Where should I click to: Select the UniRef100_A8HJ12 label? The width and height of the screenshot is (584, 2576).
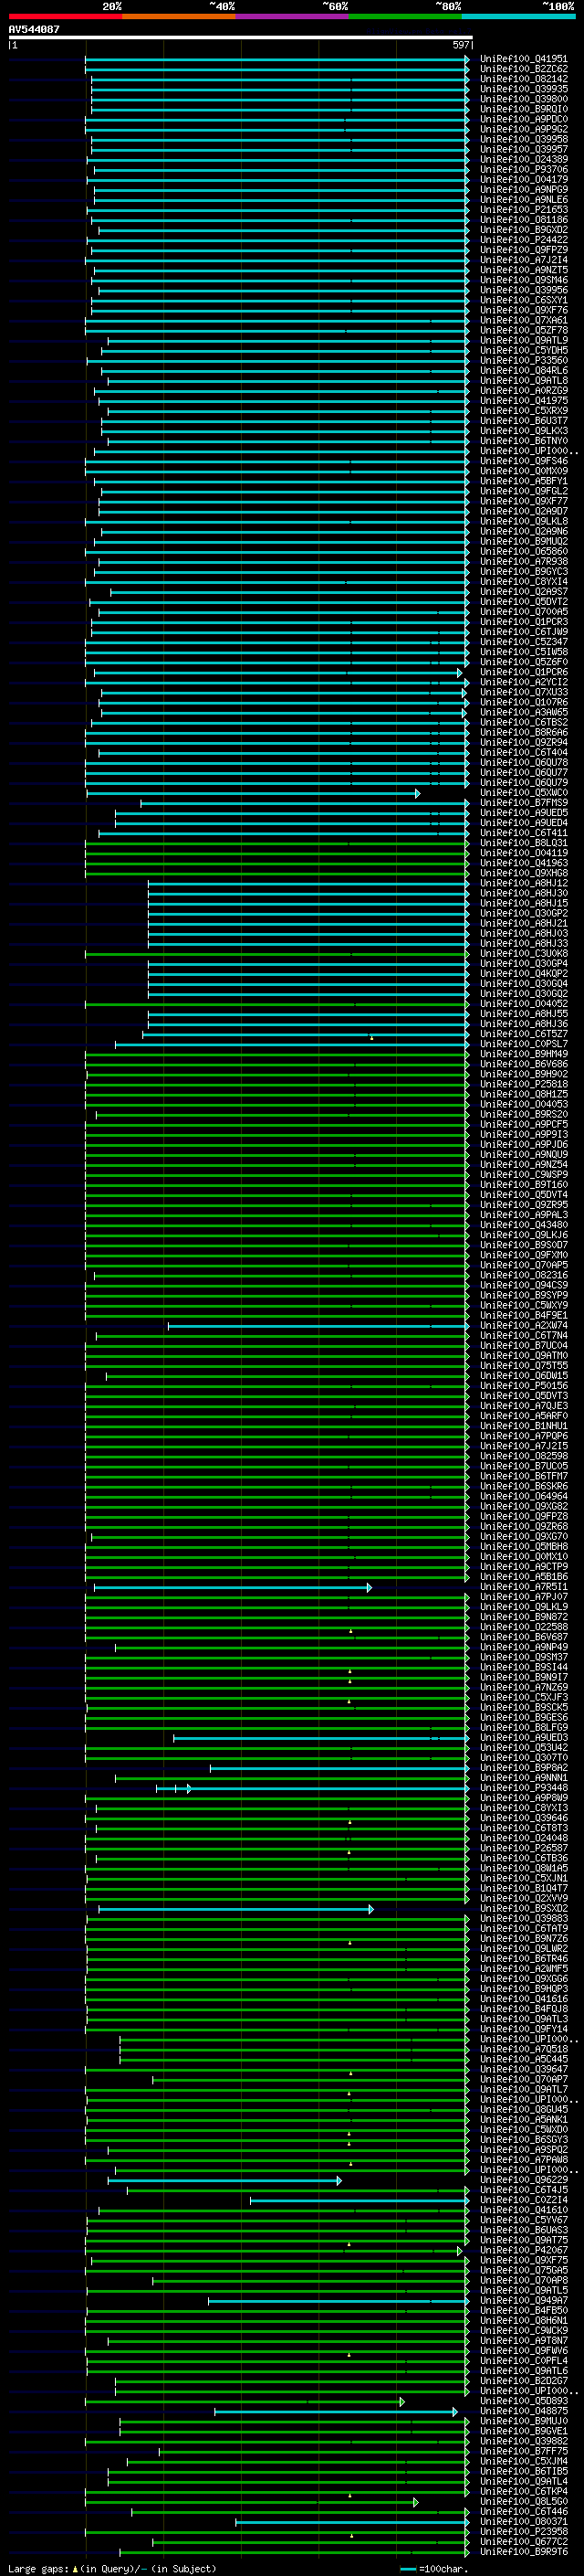[523, 883]
